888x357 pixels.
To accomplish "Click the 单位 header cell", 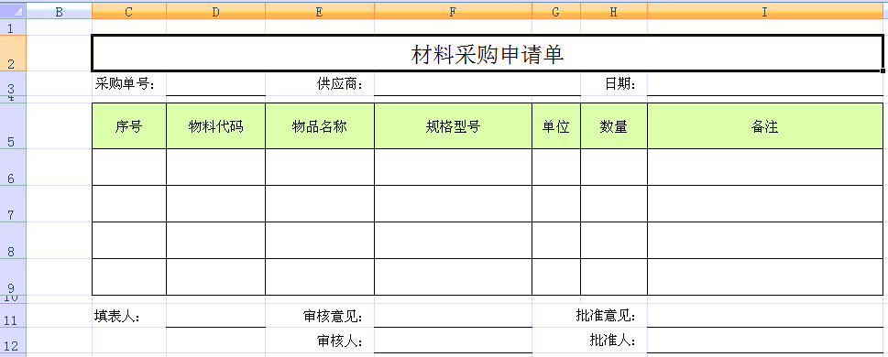I will (x=555, y=126).
